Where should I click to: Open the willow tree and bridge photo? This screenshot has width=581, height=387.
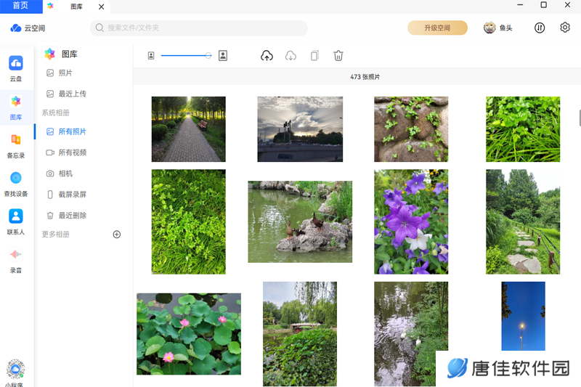click(x=300, y=334)
